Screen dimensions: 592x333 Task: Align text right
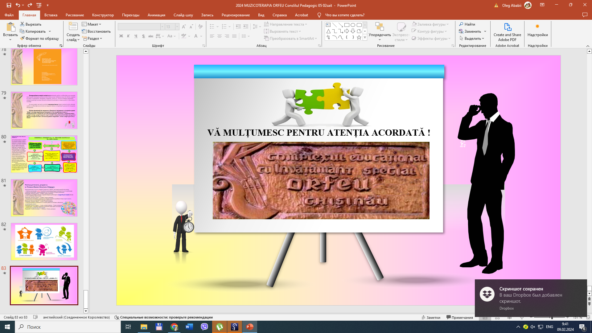coord(227,36)
